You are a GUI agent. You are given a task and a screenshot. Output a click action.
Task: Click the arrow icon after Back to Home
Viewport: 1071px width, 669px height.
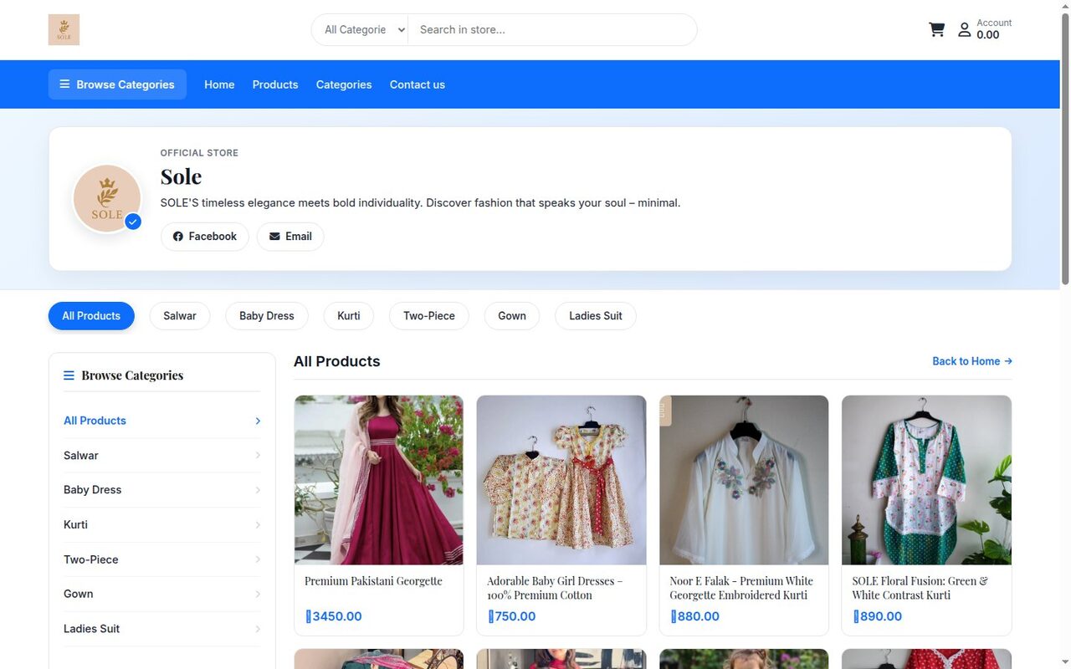pyautogui.click(x=1008, y=361)
